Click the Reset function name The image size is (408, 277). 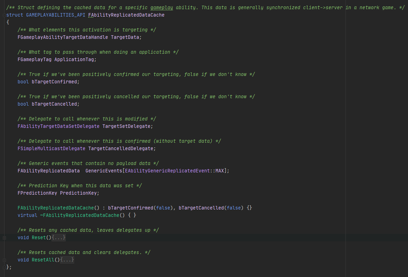pos(39,238)
